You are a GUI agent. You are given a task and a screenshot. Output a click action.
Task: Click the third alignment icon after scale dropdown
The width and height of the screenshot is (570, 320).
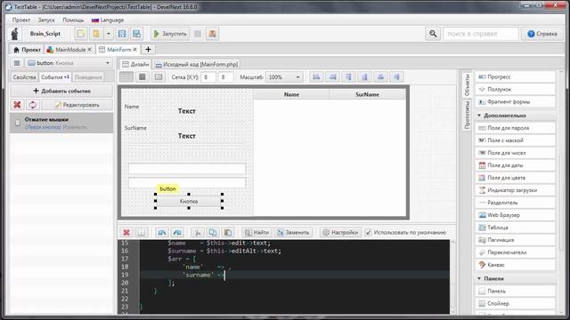[348, 77]
